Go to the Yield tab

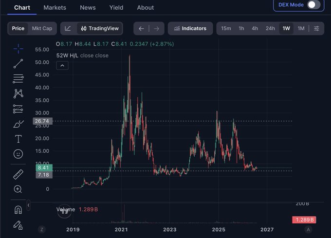(116, 8)
